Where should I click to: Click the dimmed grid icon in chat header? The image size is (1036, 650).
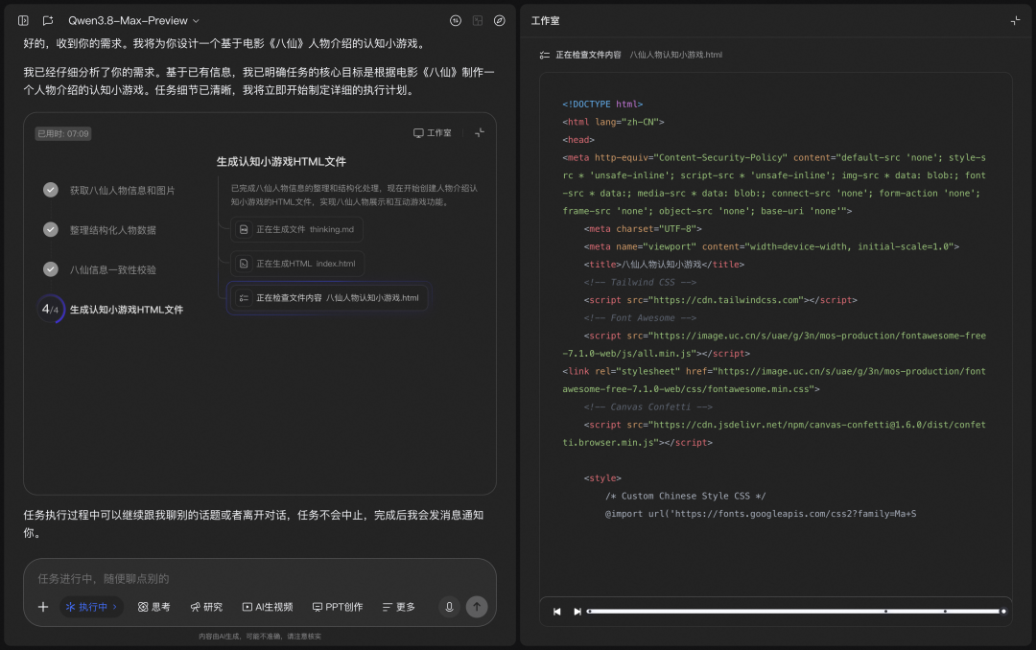(477, 20)
